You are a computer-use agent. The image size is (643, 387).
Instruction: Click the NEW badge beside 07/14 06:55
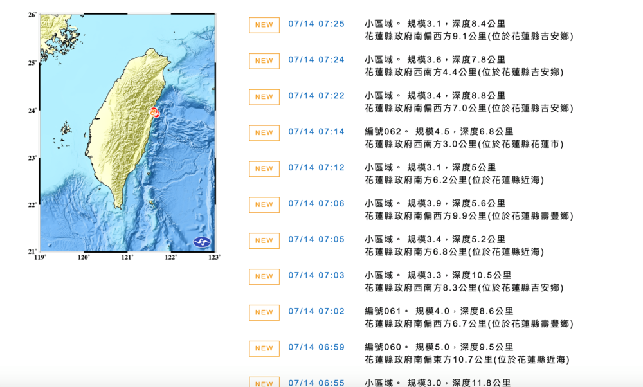point(264,382)
